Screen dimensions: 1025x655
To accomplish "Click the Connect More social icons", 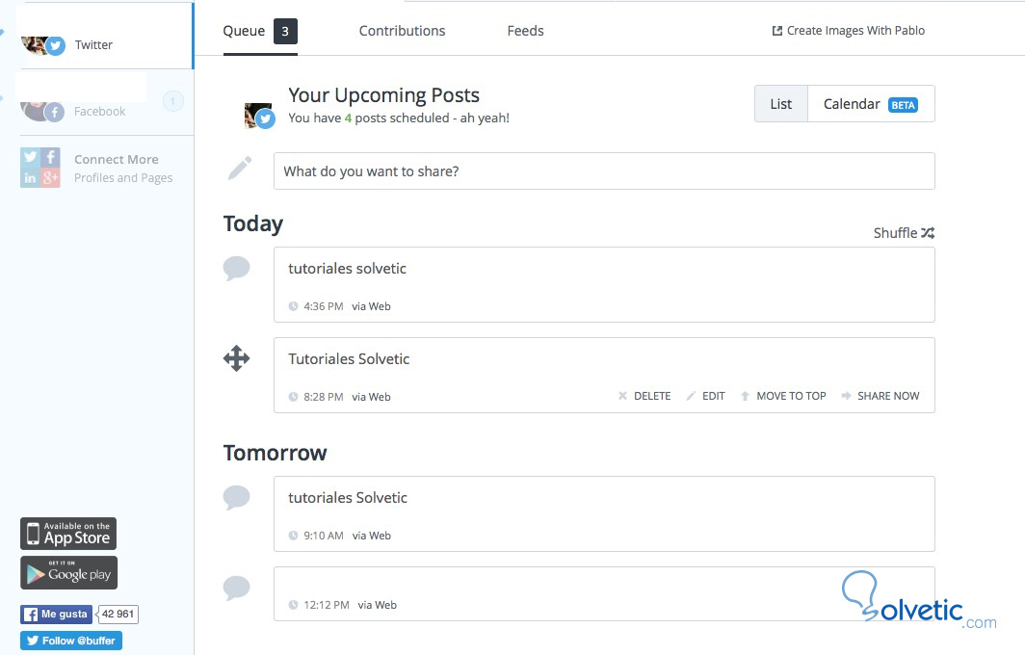I will 41,168.
